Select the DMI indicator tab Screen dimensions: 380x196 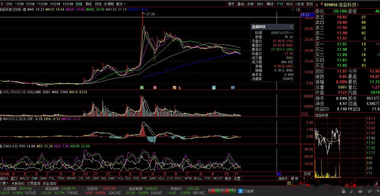(34, 178)
